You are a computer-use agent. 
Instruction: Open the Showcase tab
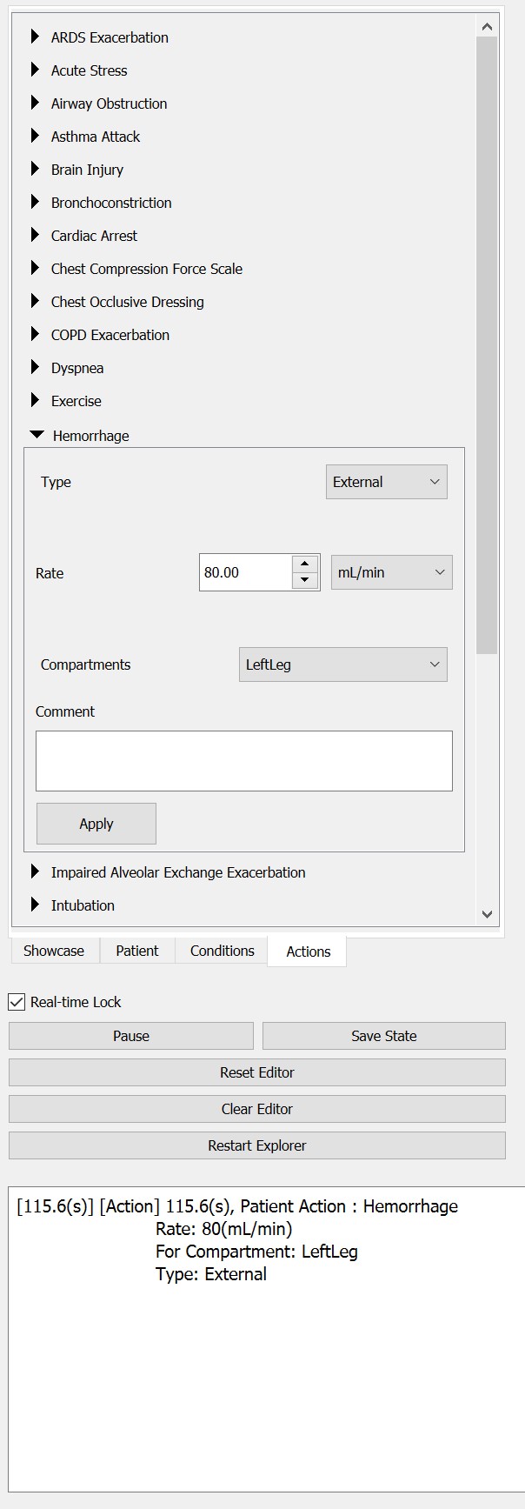[54, 951]
